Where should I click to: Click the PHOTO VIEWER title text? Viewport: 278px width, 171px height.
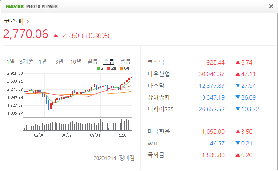click(42, 6)
